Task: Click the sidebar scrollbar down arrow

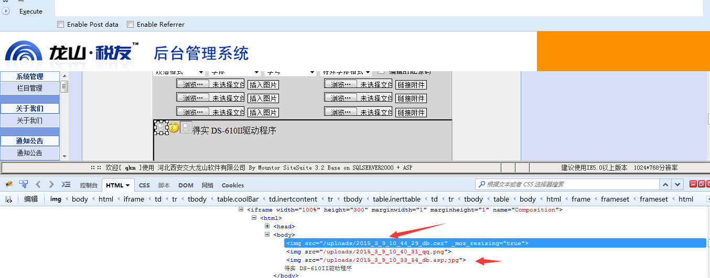Action: pos(64,156)
